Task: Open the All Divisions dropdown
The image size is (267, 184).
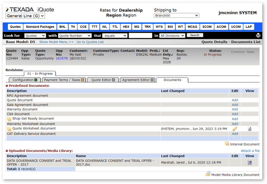Action: pos(172,36)
